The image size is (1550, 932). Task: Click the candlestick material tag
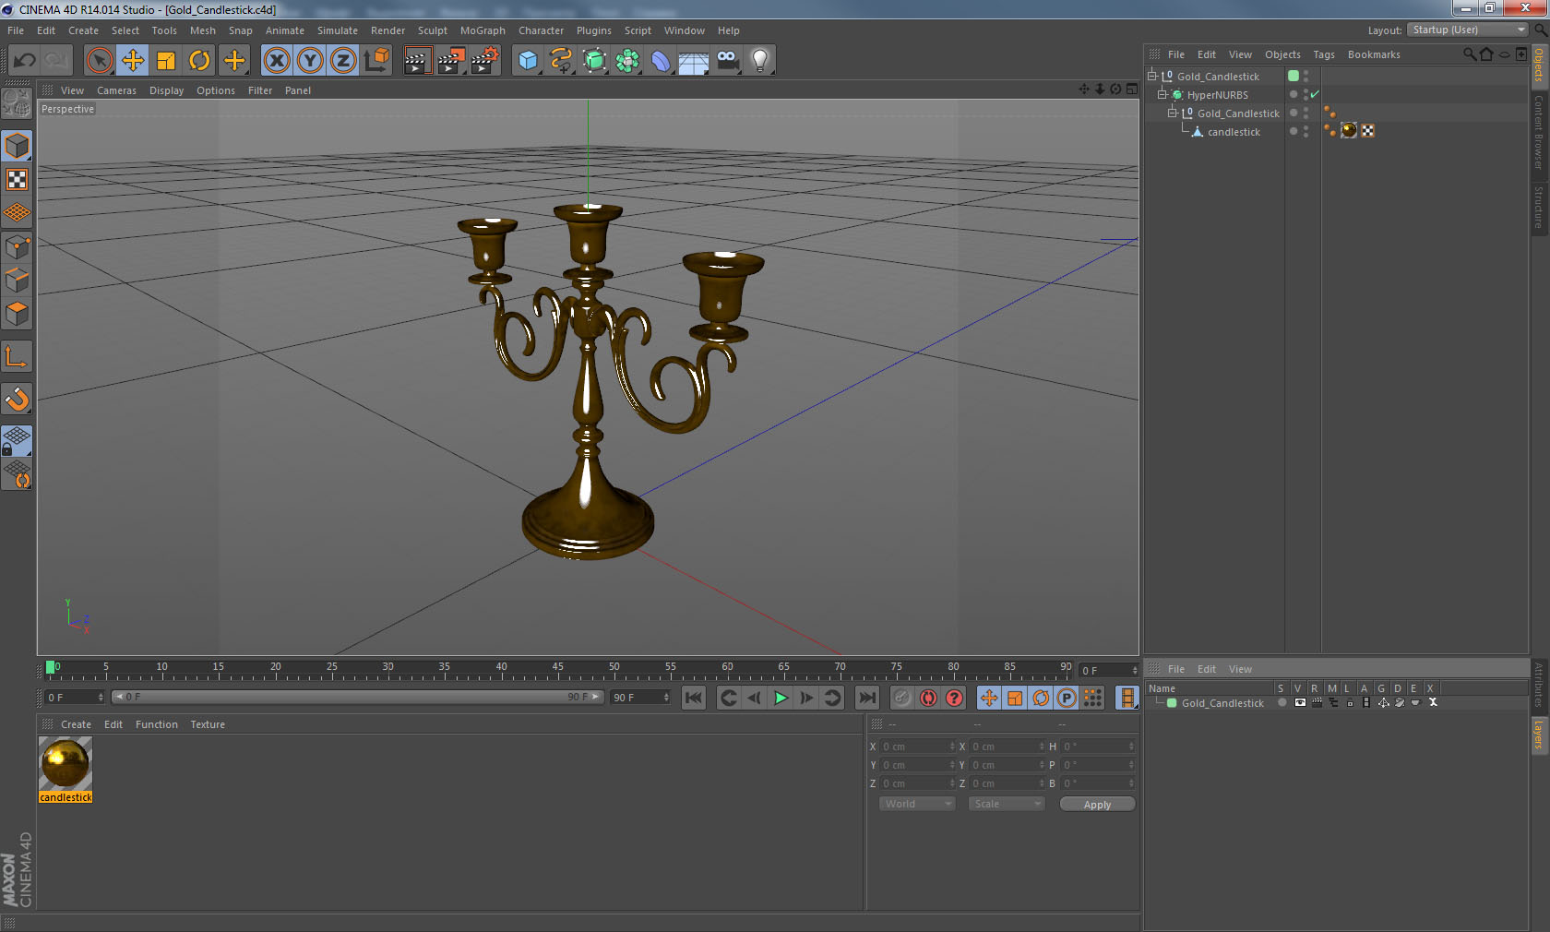(x=1349, y=130)
